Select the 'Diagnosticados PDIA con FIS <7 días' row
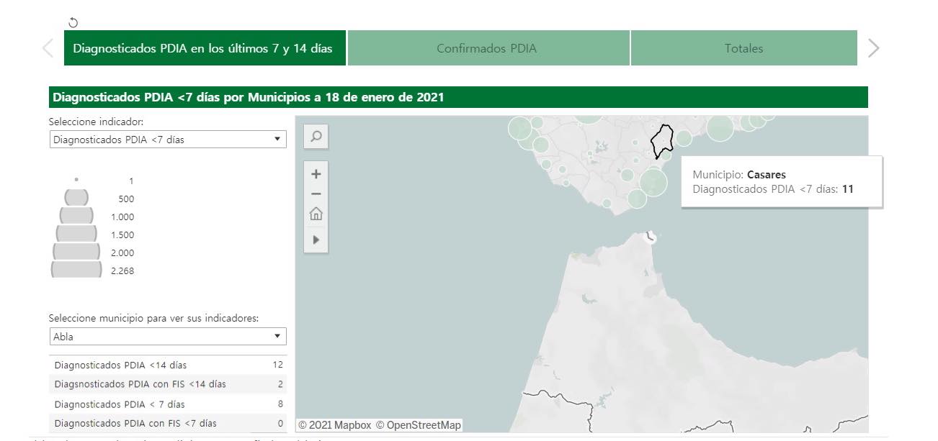This screenshot has width=938, height=441. 167,423
